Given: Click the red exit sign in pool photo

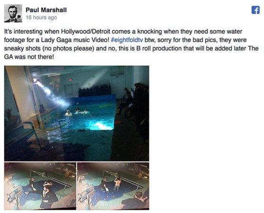Looking at the screenshot, I should 70,80.
